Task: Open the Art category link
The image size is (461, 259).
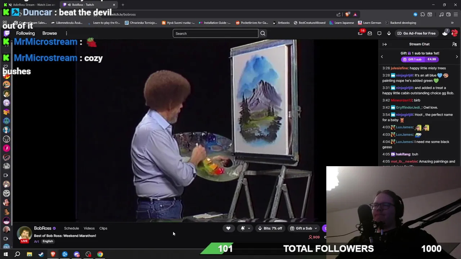Action: [x=36, y=241]
